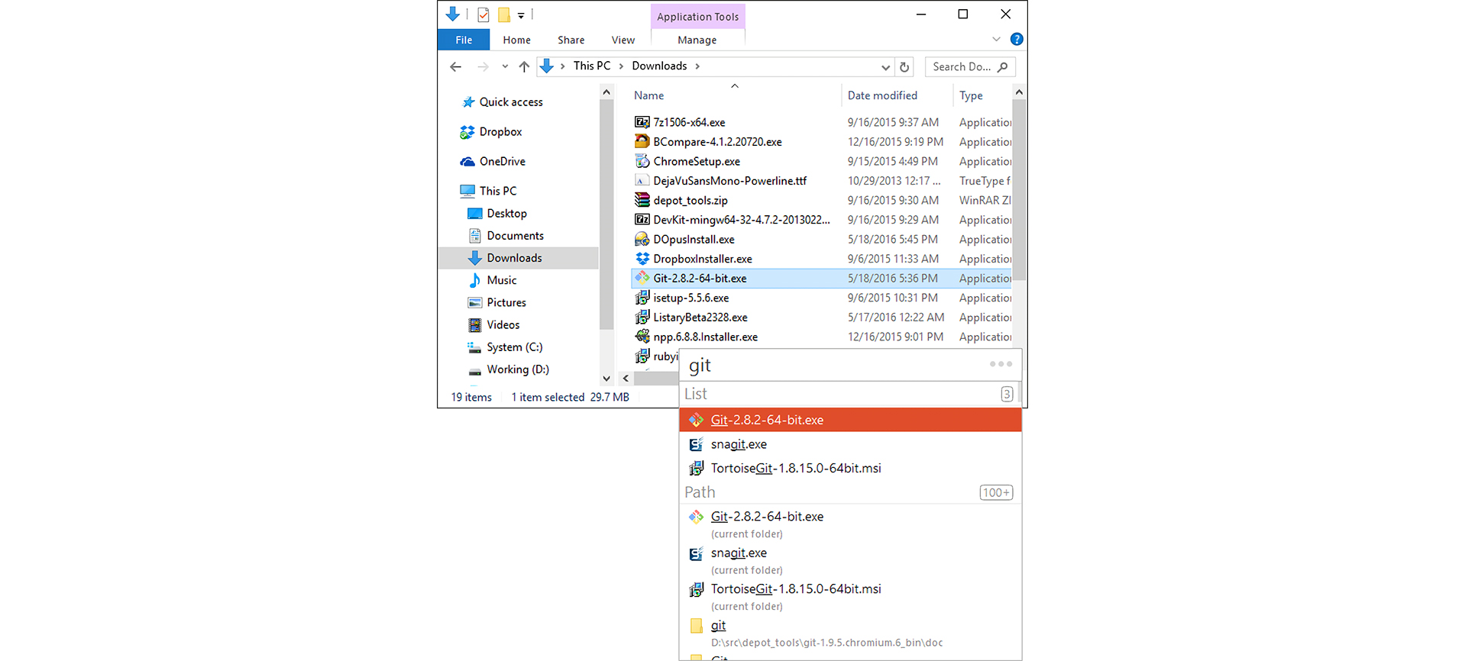Open the File tab

click(x=464, y=40)
